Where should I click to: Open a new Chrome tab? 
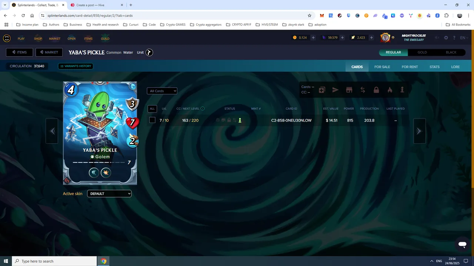pos(131,5)
